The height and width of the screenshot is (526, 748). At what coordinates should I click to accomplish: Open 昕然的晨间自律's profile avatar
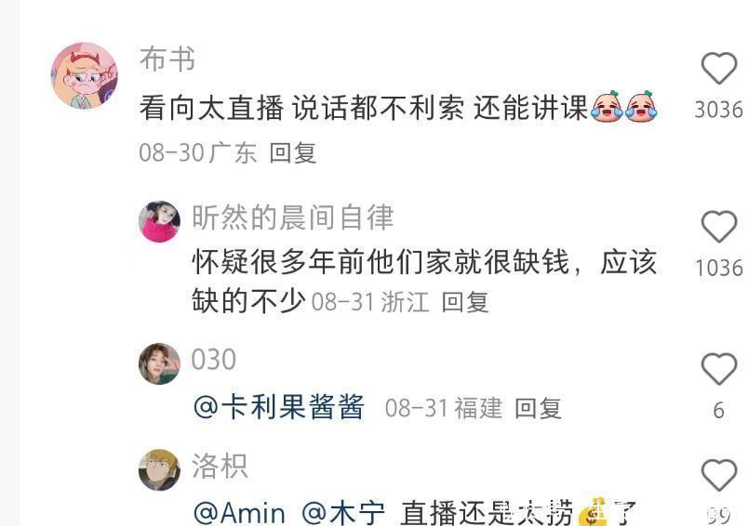159,221
